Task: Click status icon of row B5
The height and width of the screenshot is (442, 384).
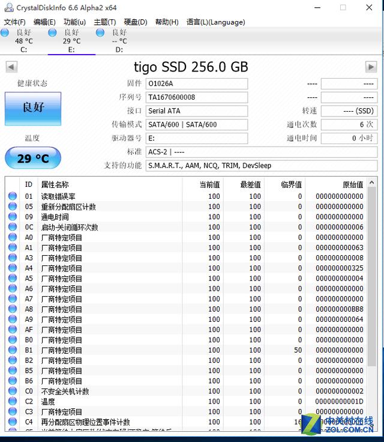Action: pos(13,370)
